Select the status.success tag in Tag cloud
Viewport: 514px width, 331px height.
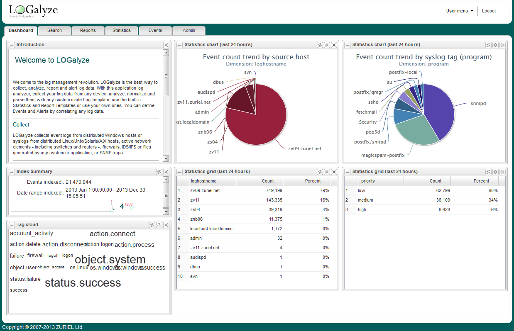83,283
